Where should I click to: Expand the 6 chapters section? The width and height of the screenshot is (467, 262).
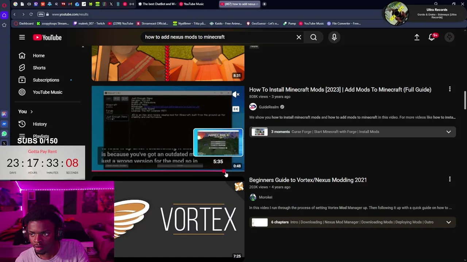(x=448, y=222)
